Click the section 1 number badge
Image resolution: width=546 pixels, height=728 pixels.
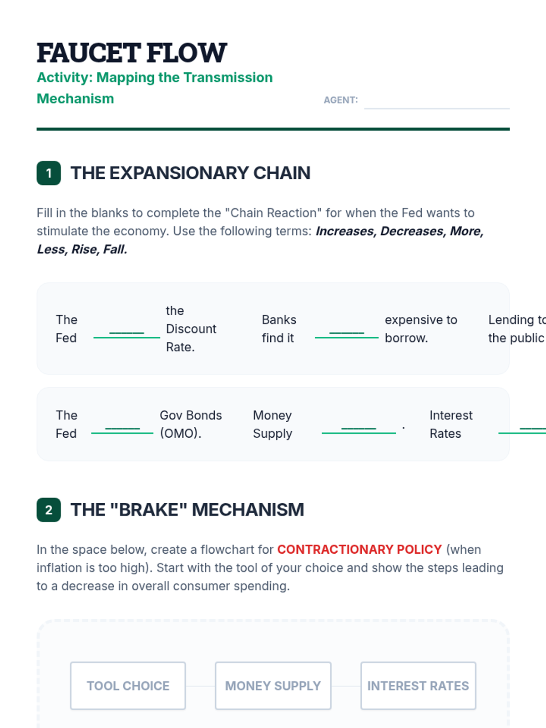[49, 173]
